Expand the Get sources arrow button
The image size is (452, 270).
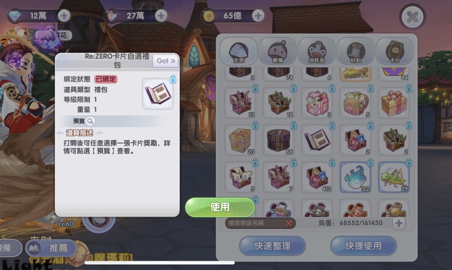click(x=166, y=60)
